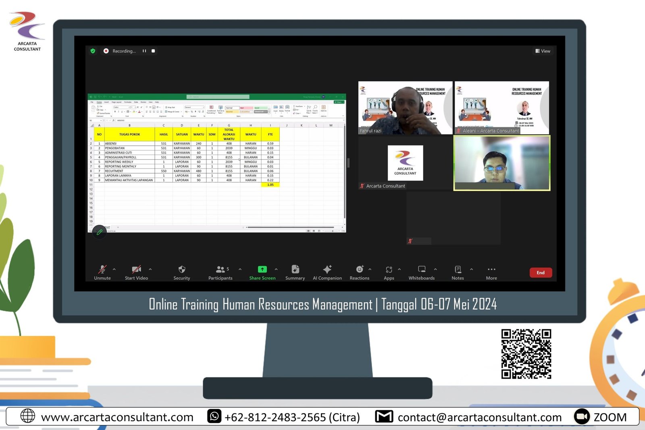Open the Excel File tab
The image size is (645, 430).
point(92,102)
